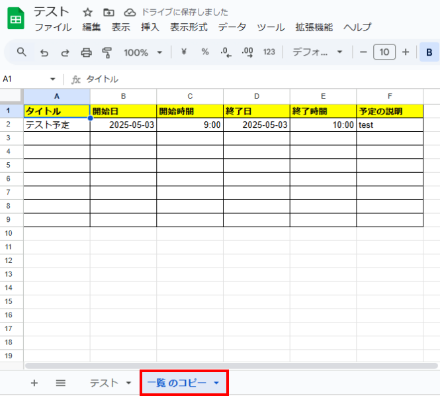The height and width of the screenshot is (396, 440).
Task: Select column D header
Action: [x=257, y=96]
